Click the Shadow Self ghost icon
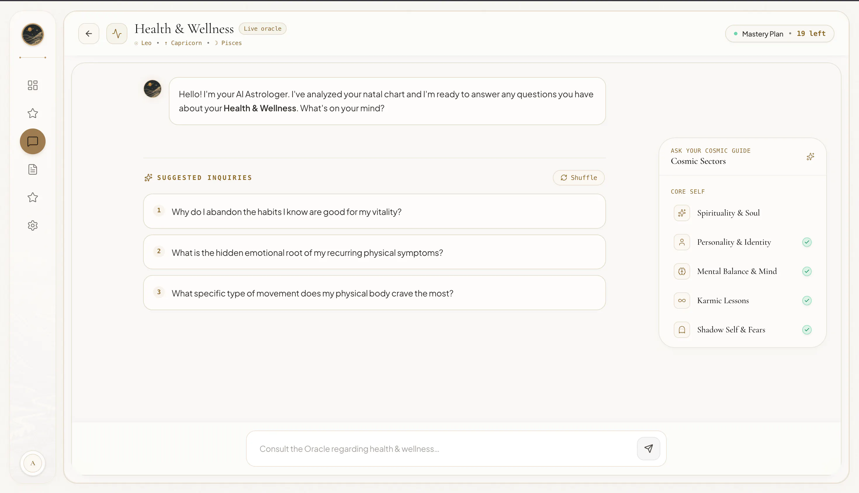Image resolution: width=859 pixels, height=493 pixels. coord(682,330)
